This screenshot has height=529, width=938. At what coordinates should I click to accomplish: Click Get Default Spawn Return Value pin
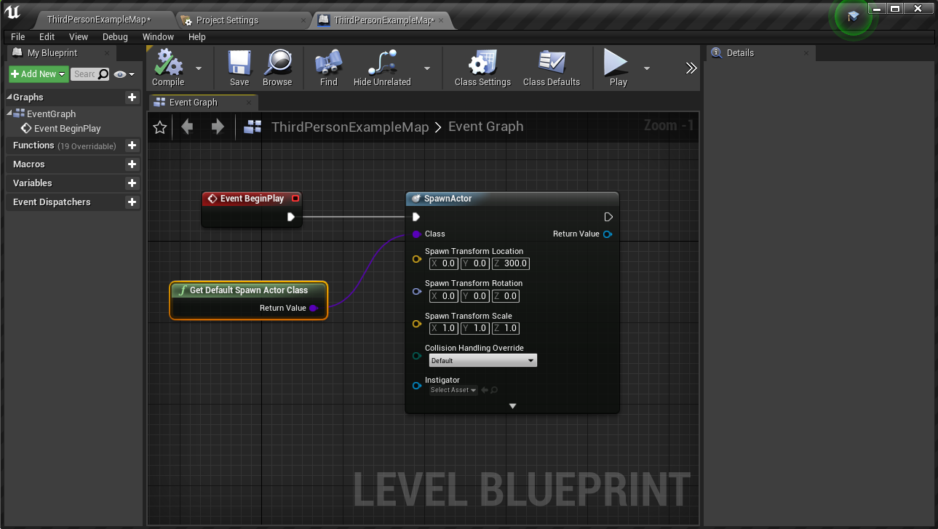314,309
